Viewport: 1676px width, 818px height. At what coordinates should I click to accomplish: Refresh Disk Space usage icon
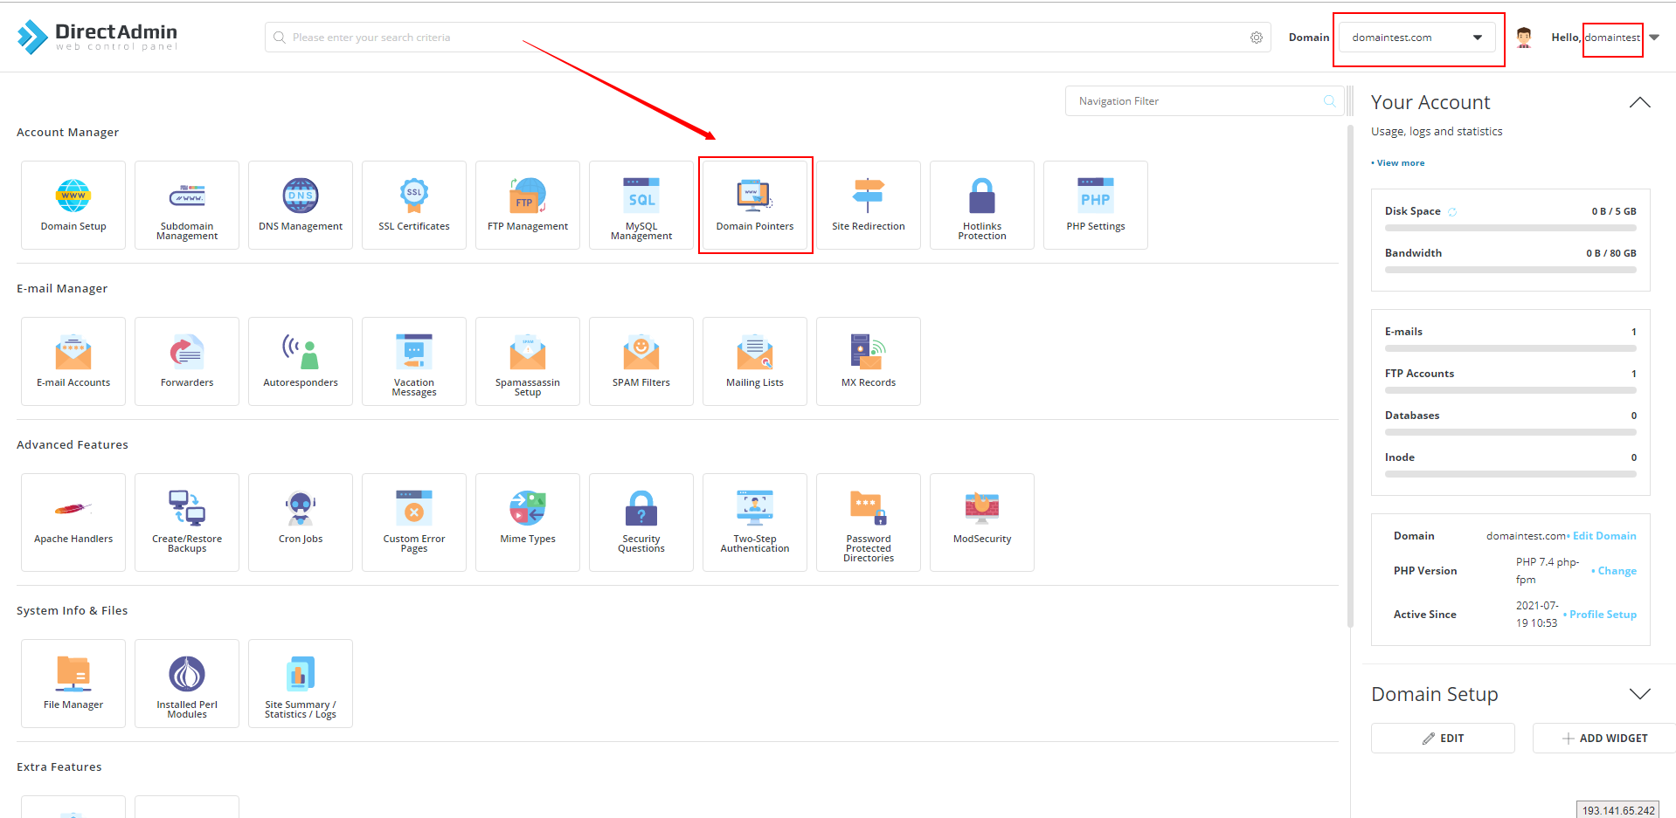[1452, 212]
